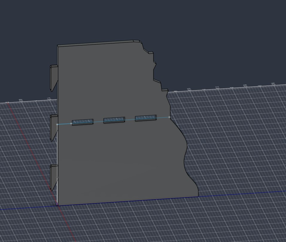Pick the blue sketch line's endpoint on the jagged edge

coord(169,117)
